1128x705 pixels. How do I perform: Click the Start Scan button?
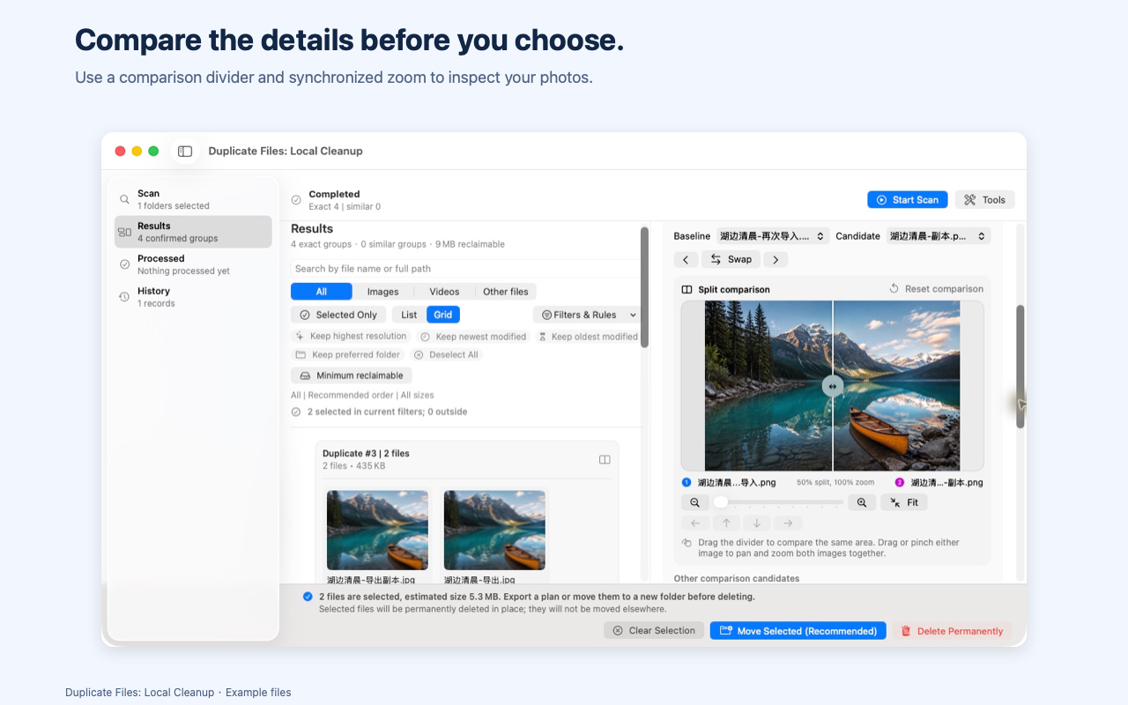908,200
